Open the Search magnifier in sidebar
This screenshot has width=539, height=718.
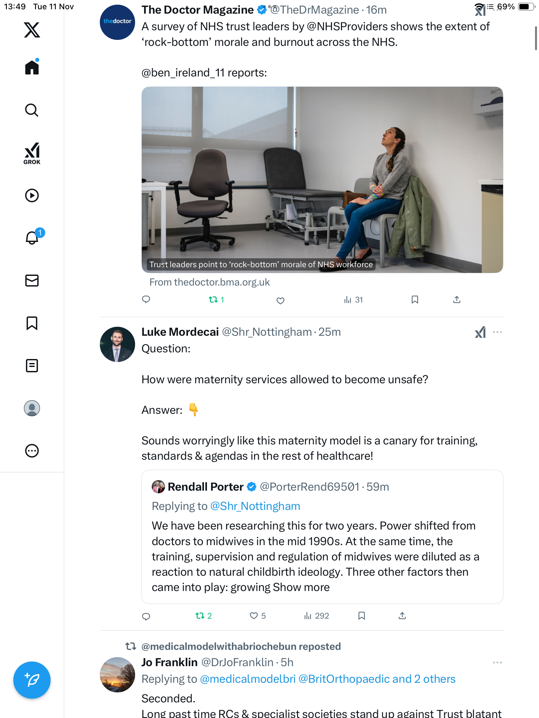(32, 110)
